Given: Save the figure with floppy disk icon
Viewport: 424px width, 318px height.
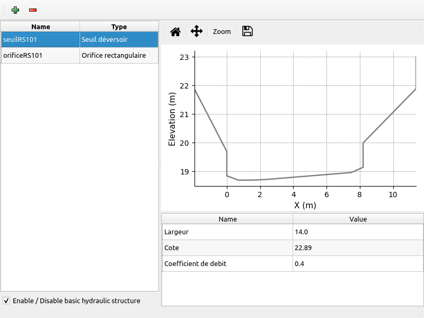Looking at the screenshot, I should tap(247, 31).
